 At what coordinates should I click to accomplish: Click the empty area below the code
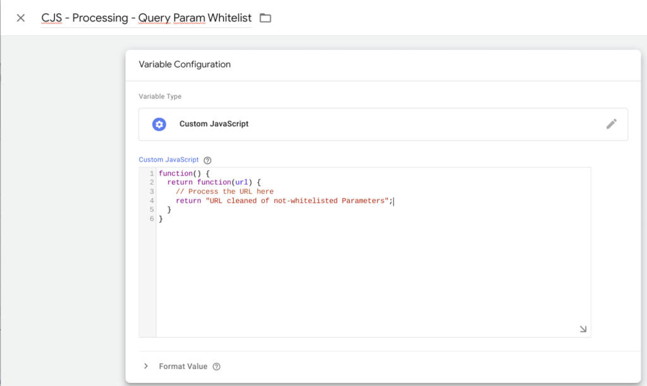click(373, 278)
